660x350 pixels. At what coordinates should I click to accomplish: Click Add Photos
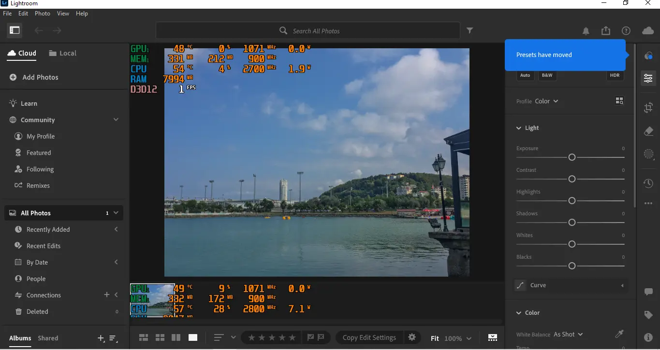tap(34, 77)
